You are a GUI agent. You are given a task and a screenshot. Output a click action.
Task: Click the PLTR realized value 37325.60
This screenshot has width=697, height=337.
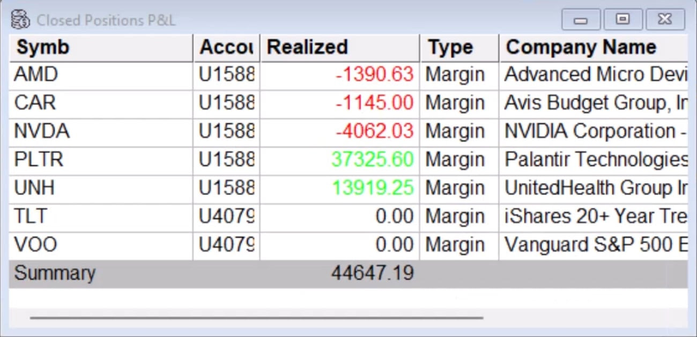coord(372,159)
